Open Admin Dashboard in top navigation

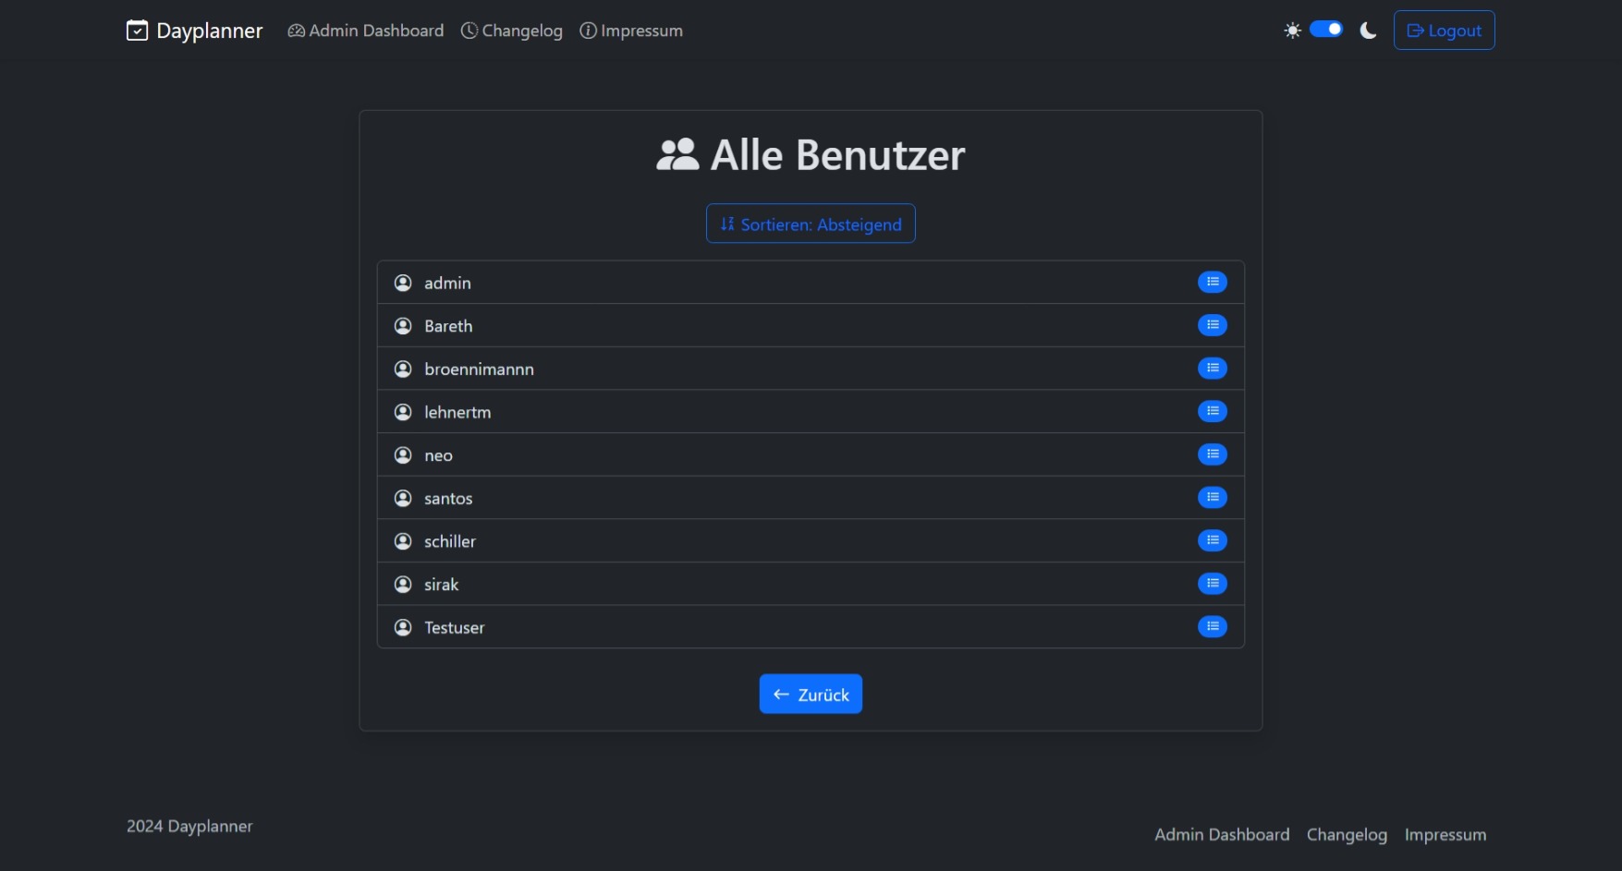pos(365,30)
